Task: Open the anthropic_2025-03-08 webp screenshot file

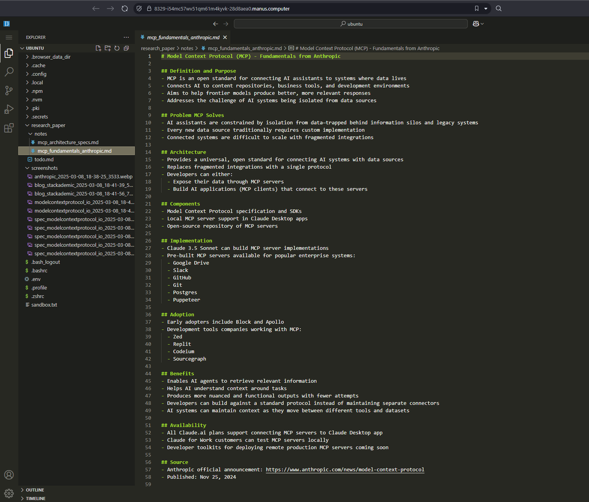Action: (83, 176)
